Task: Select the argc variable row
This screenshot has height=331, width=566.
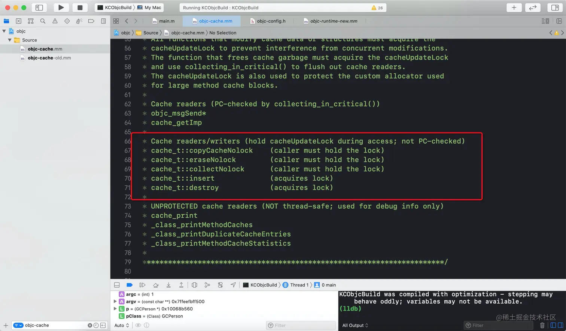Action: click(x=224, y=294)
